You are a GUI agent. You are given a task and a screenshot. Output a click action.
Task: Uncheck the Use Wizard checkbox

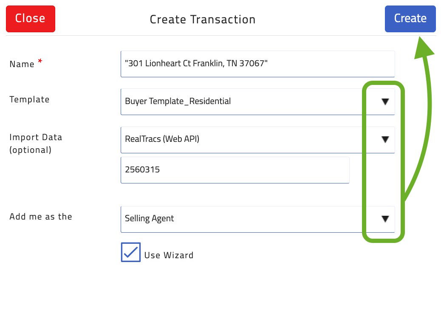pos(130,252)
